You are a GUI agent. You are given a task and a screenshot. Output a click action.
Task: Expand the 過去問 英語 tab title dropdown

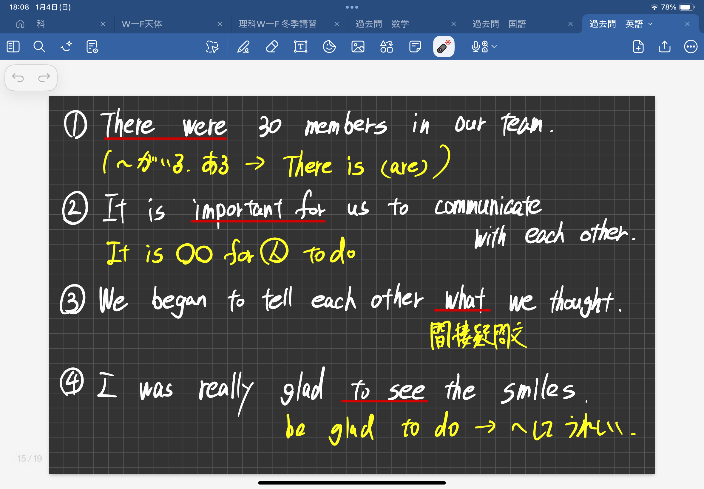650,24
